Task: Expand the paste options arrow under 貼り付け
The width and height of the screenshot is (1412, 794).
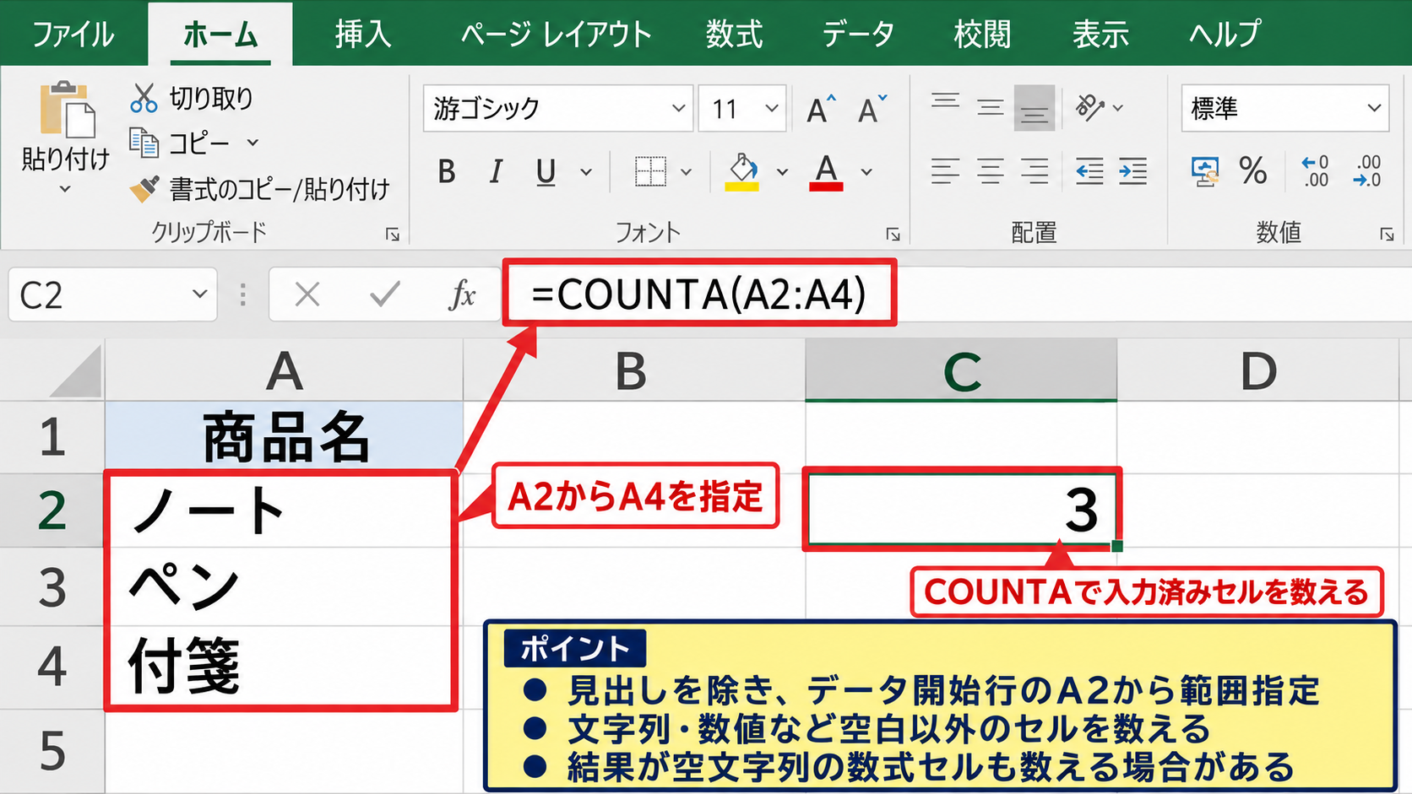Action: click(65, 190)
